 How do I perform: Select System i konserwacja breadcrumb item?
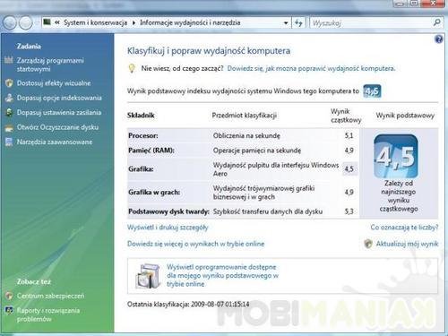pyautogui.click(x=95, y=22)
